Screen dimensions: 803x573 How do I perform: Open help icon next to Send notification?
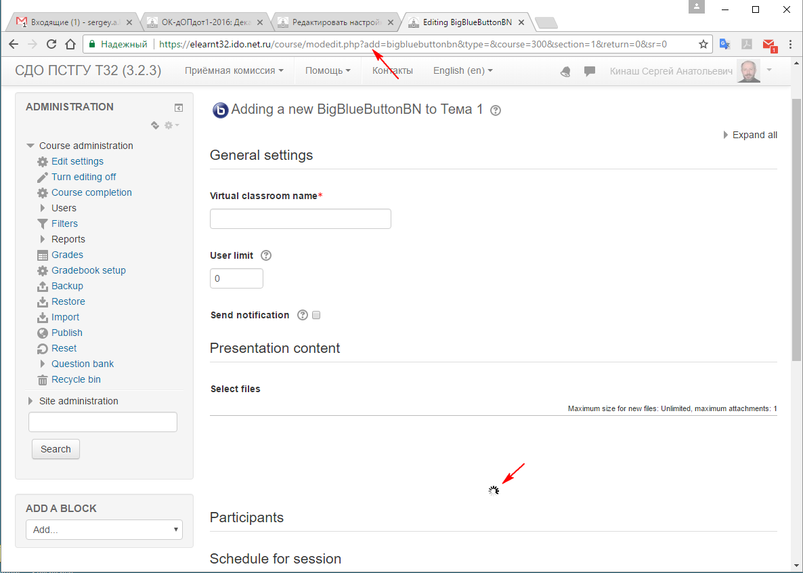coord(303,315)
